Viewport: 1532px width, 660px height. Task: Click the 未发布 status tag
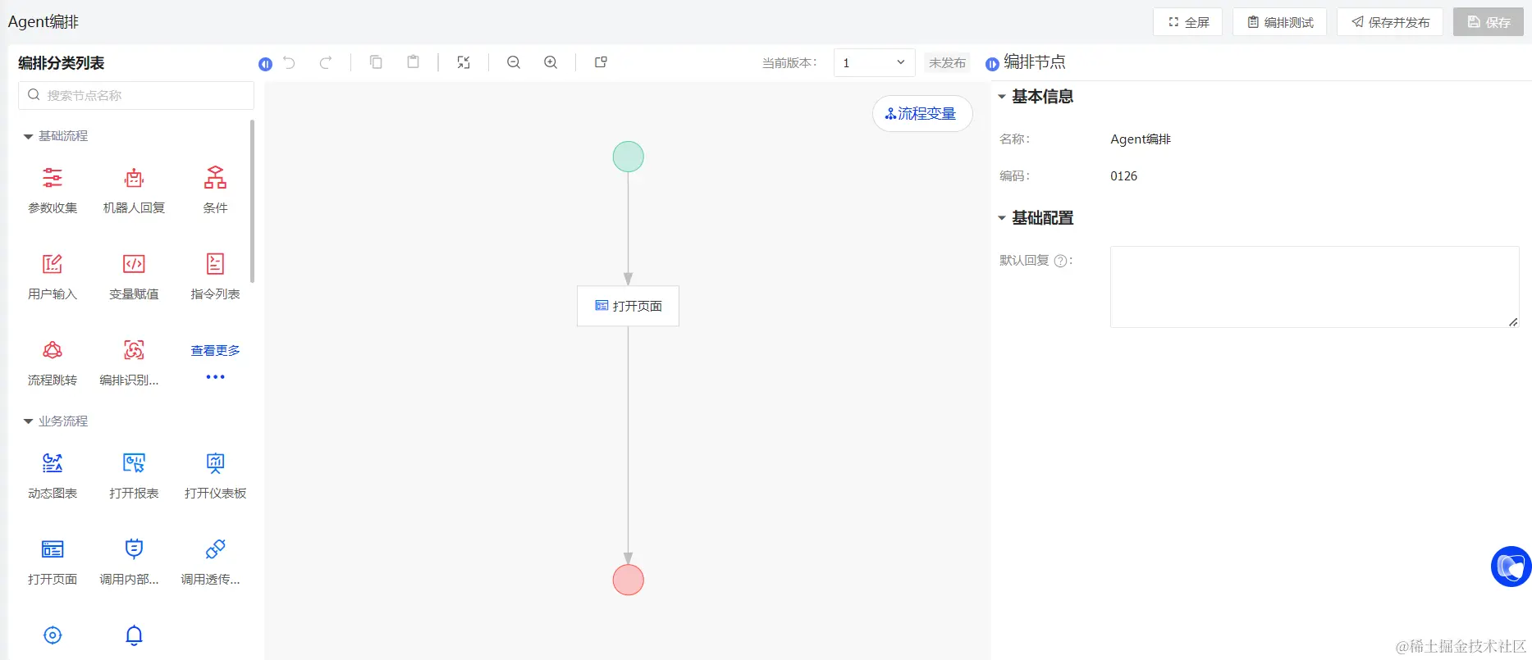click(947, 63)
